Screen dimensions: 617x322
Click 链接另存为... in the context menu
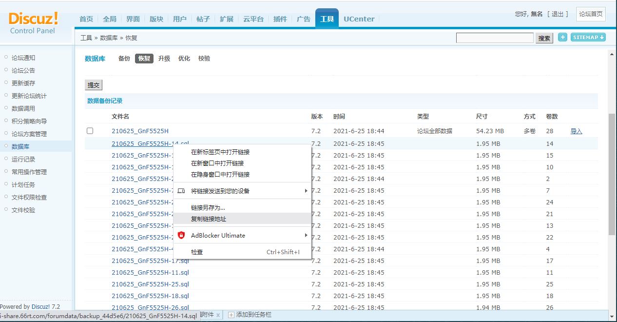(x=242, y=207)
